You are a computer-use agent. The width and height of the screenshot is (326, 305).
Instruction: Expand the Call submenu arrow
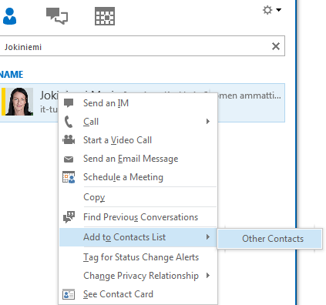208,122
